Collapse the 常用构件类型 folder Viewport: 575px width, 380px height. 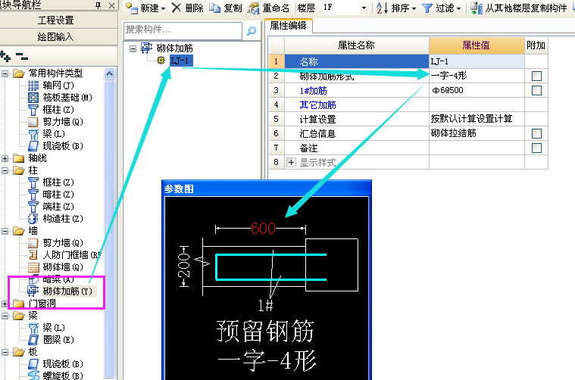[x=5, y=73]
